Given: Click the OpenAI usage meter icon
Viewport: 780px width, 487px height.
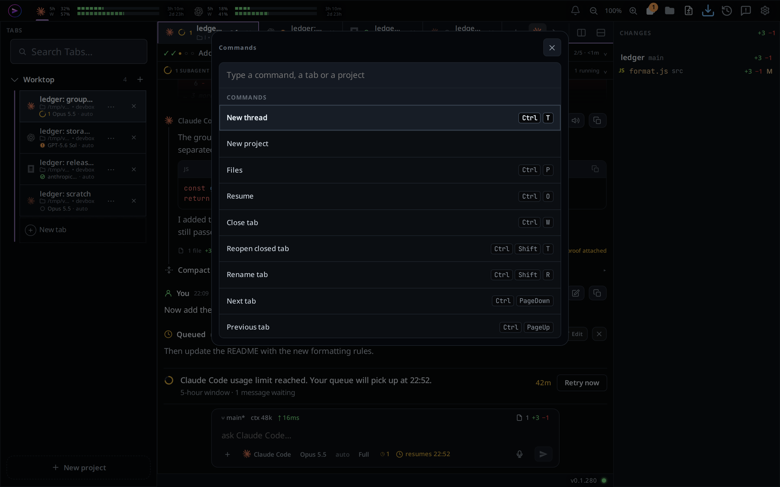Looking at the screenshot, I should [199, 11].
